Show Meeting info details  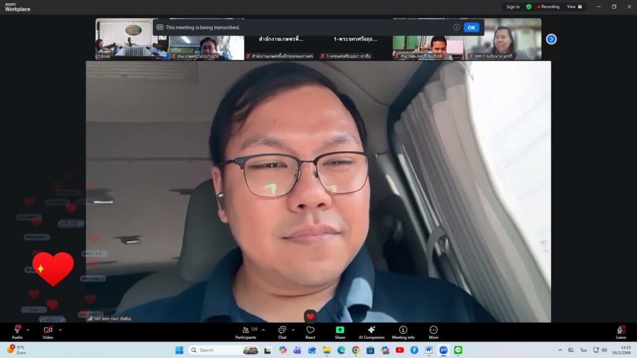(403, 331)
